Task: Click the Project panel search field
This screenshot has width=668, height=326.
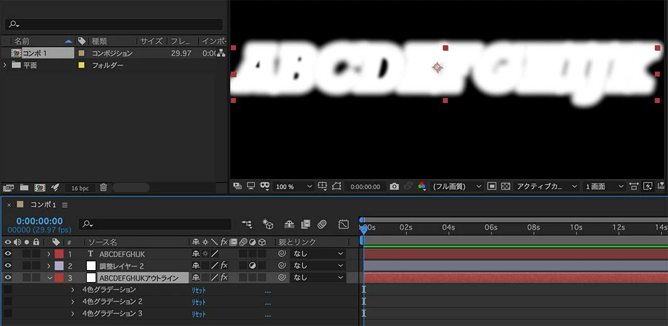Action: 114,24
